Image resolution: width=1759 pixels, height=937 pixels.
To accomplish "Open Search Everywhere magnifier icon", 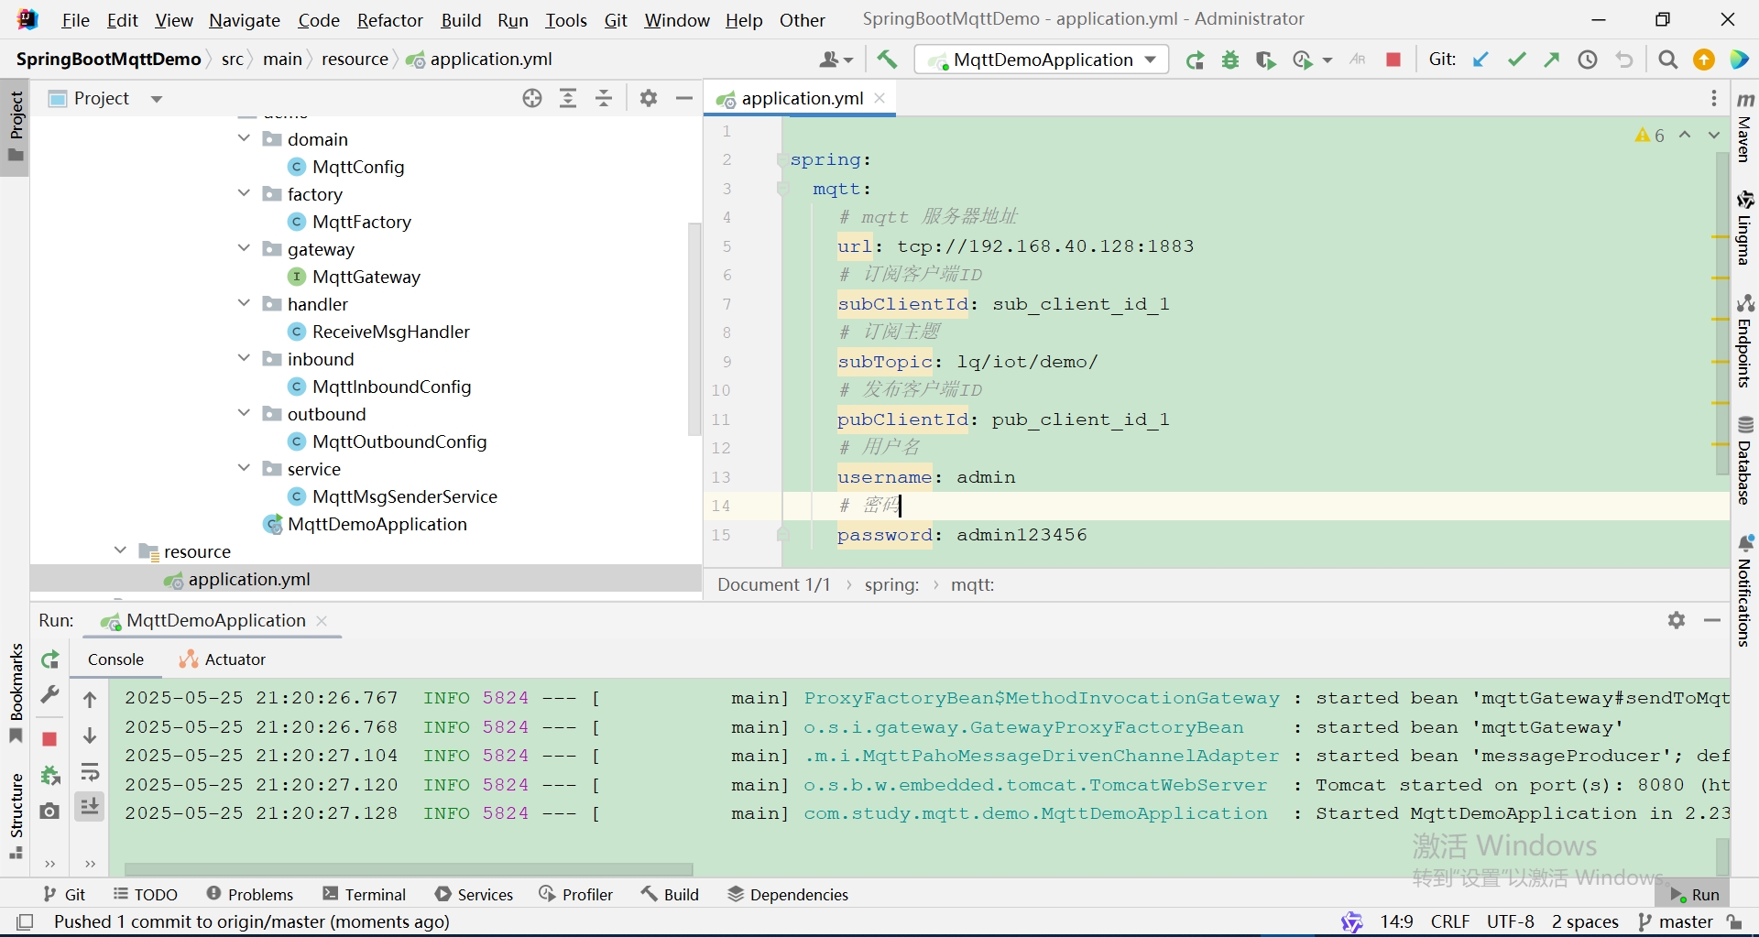I will click(1668, 60).
